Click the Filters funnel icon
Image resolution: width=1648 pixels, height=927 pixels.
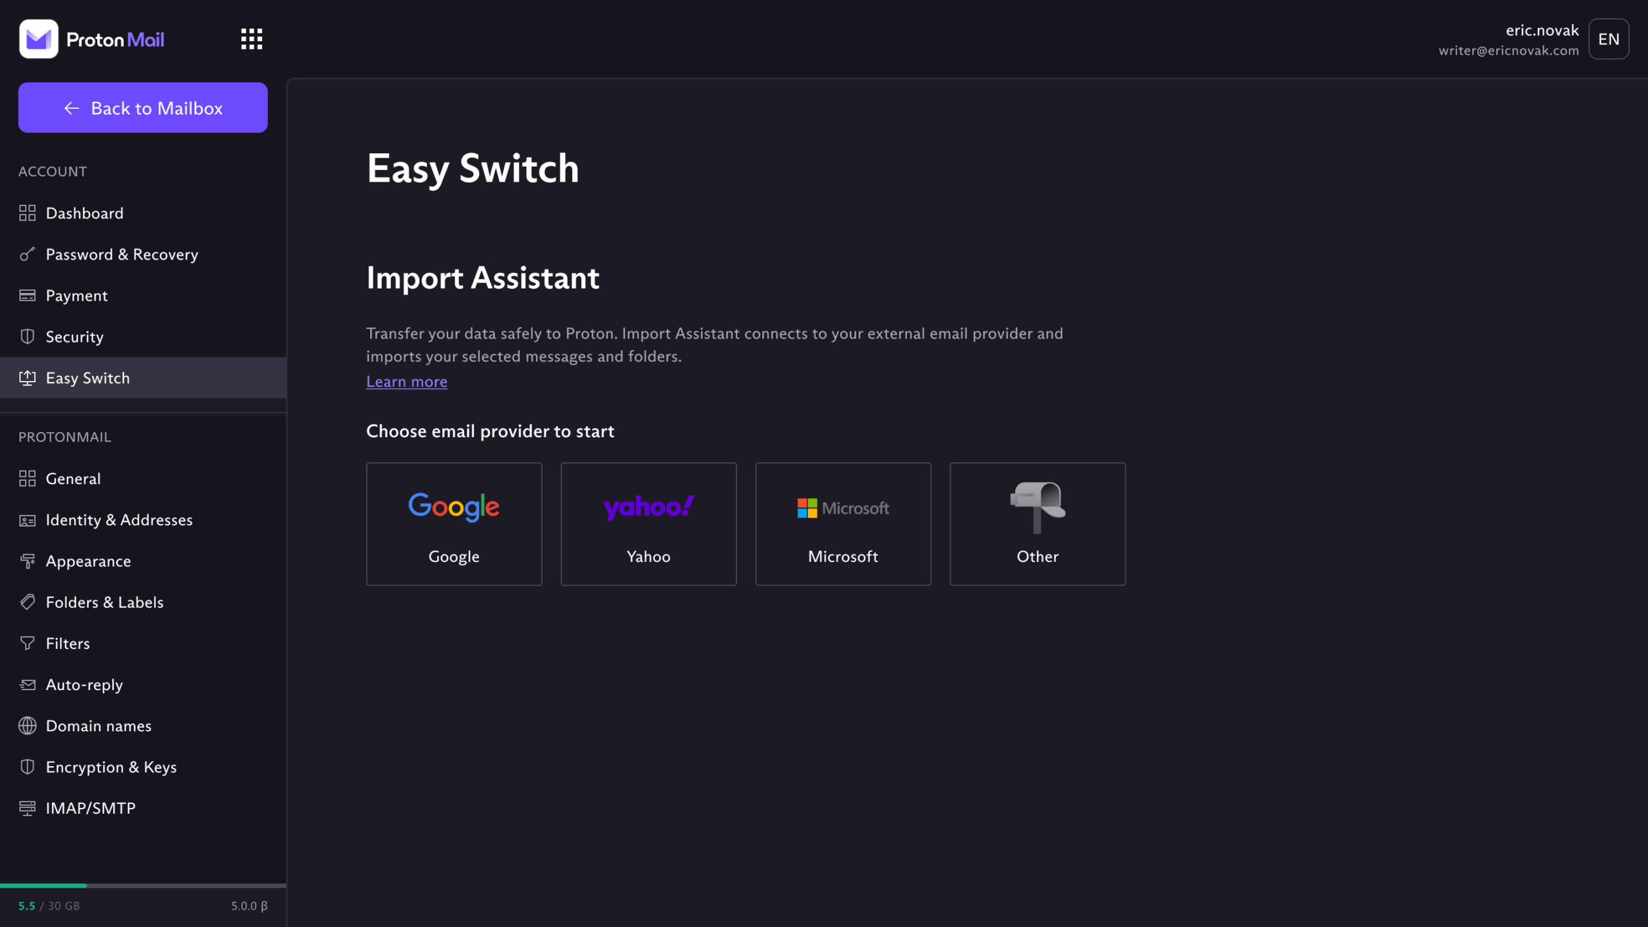(x=27, y=644)
